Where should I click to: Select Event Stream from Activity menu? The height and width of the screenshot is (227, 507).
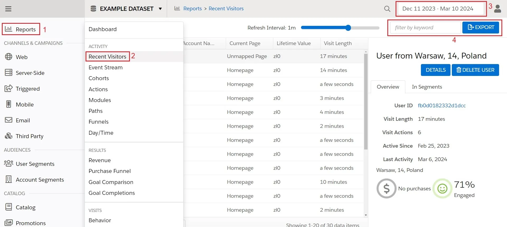(105, 67)
